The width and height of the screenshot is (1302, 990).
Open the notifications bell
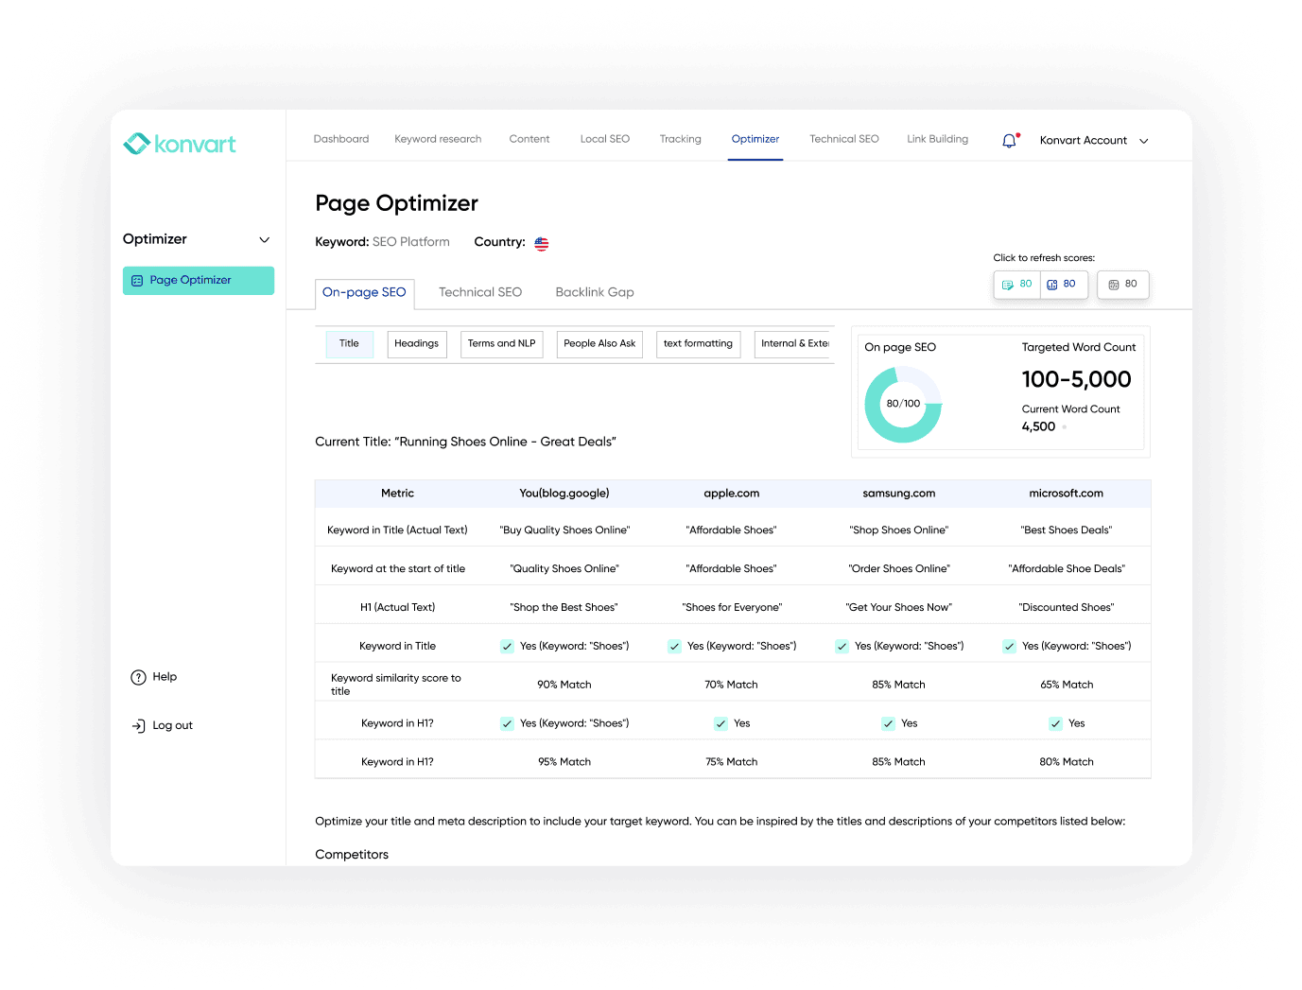click(x=1009, y=141)
